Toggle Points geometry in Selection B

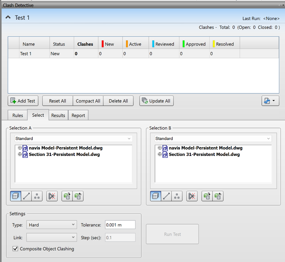tap(177, 196)
